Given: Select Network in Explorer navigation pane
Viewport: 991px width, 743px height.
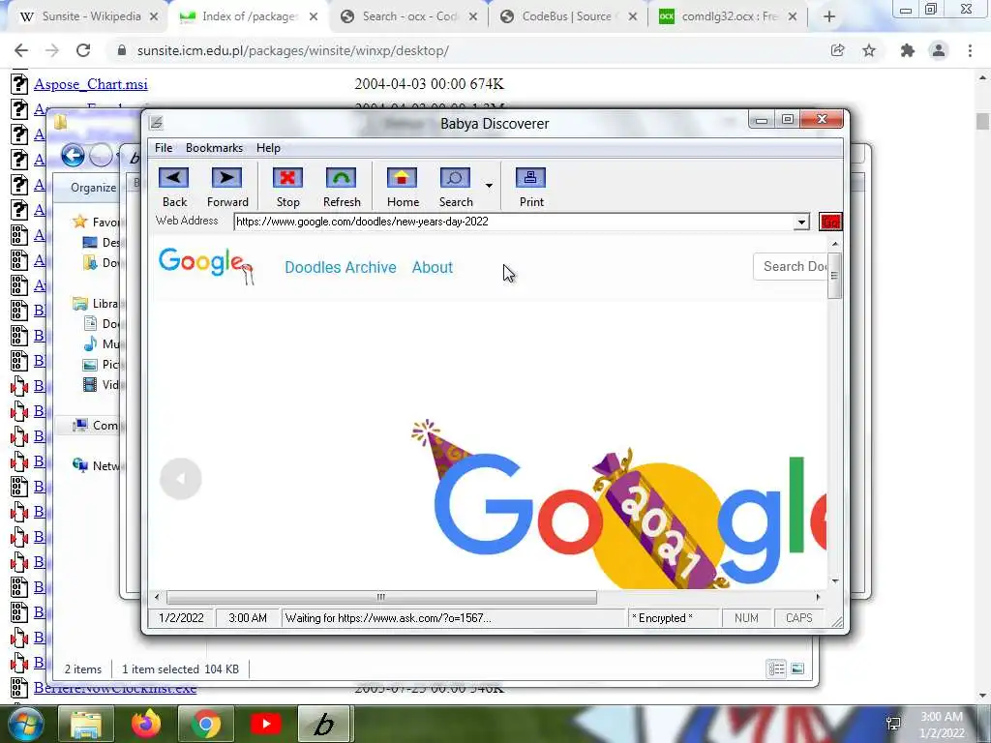Looking at the screenshot, I should coord(96,465).
